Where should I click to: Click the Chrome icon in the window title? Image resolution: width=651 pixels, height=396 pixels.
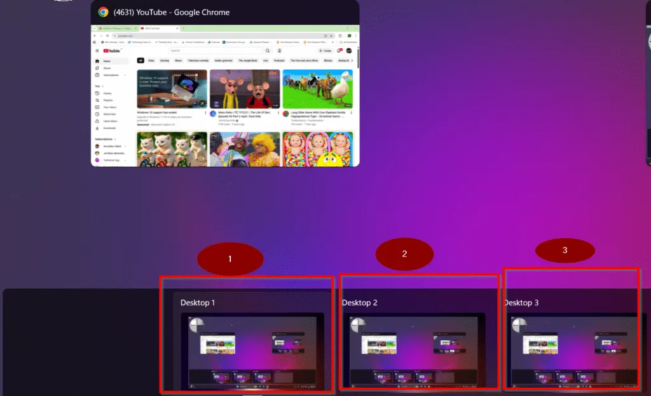103,12
